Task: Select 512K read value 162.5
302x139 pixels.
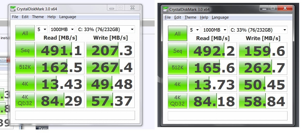Action: (x=60, y=67)
